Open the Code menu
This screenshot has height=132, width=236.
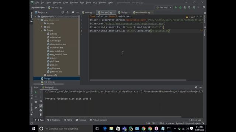[x=66, y=3]
